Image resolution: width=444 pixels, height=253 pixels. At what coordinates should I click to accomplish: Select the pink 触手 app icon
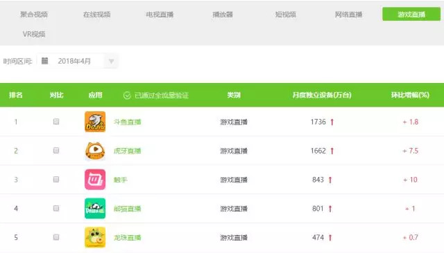[95, 180]
